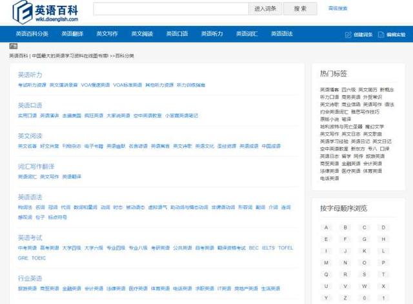Open the 中国成语 link
Screen dimensions: 413x304
pyautogui.click(x=271, y=146)
